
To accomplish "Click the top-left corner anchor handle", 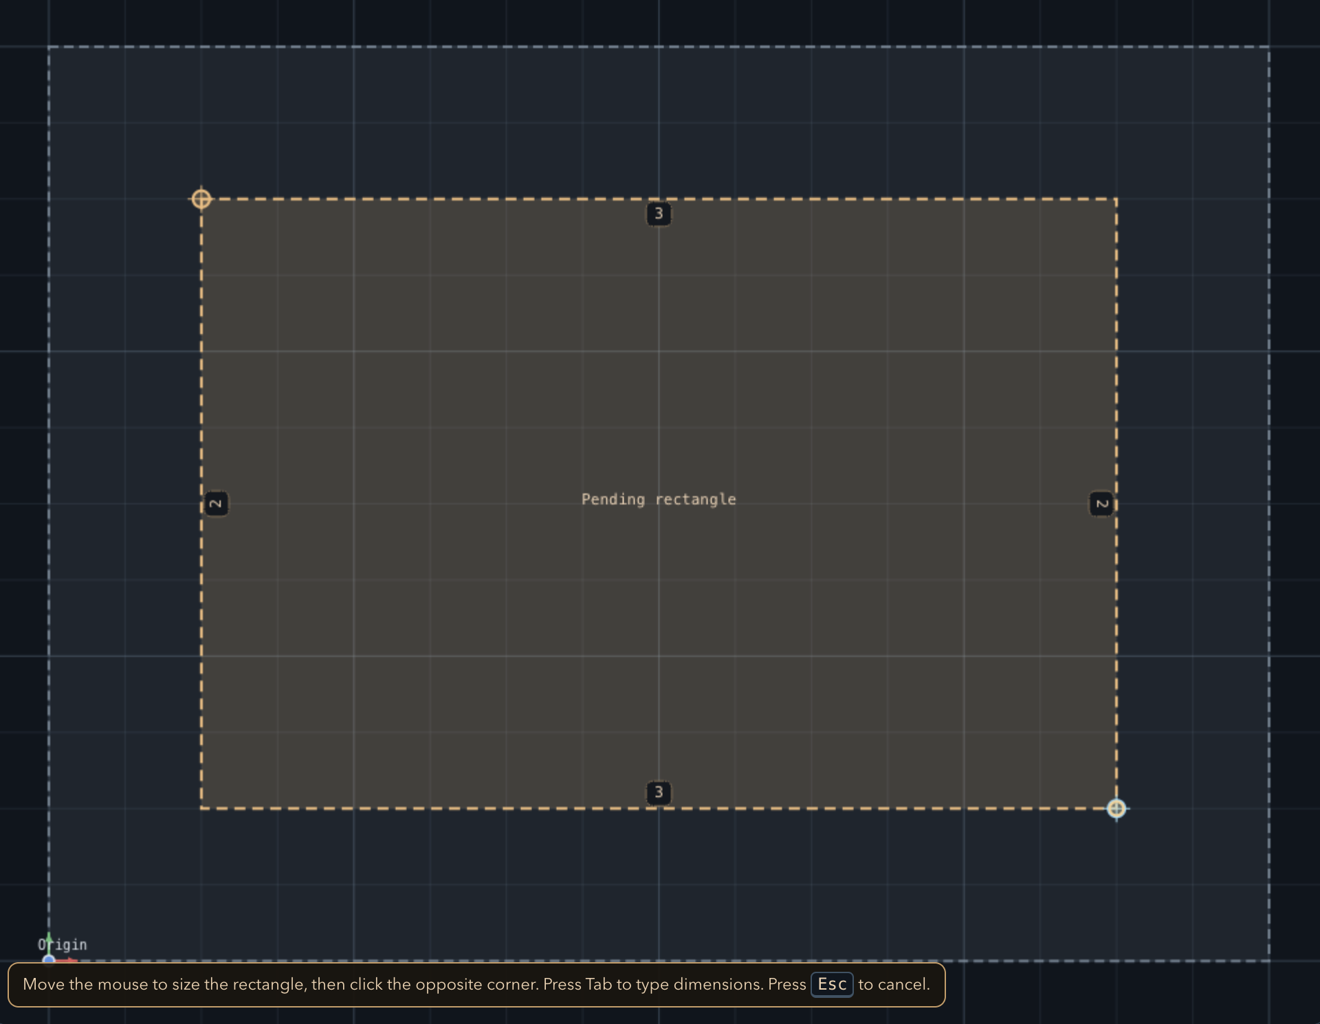I will point(201,199).
